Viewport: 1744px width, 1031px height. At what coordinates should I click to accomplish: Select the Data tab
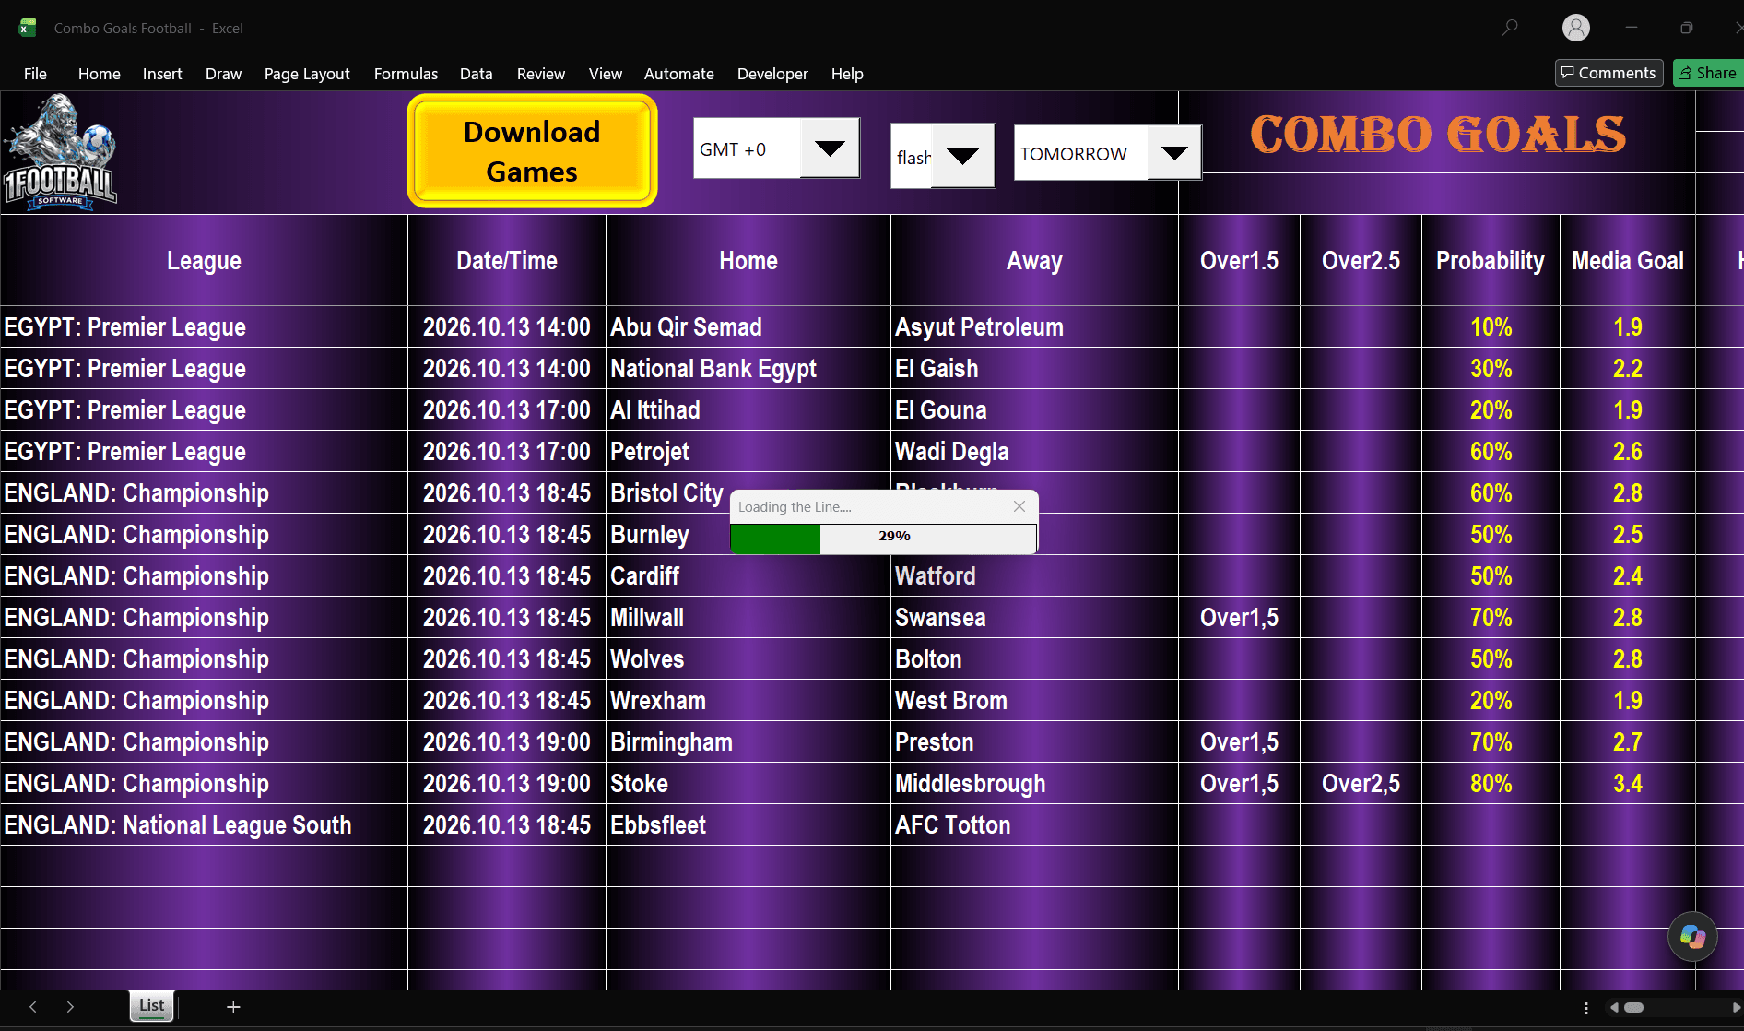(477, 74)
